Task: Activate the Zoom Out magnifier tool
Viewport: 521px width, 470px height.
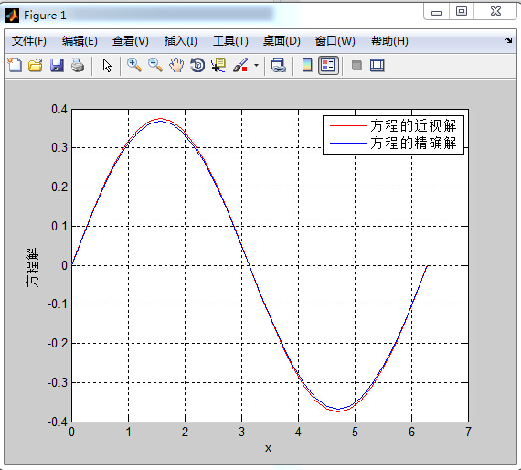Action: 155,65
